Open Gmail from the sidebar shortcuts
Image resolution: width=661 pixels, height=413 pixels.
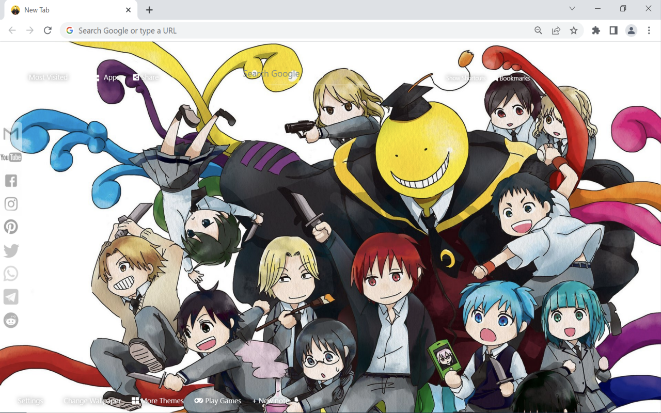[x=11, y=134]
